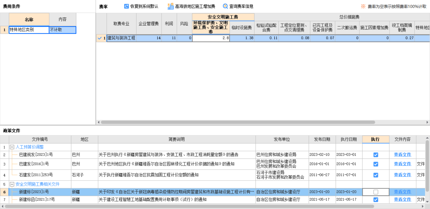Click the checkmark icon on rate row 1
This screenshot has height=209, width=430.
tap(100, 38)
